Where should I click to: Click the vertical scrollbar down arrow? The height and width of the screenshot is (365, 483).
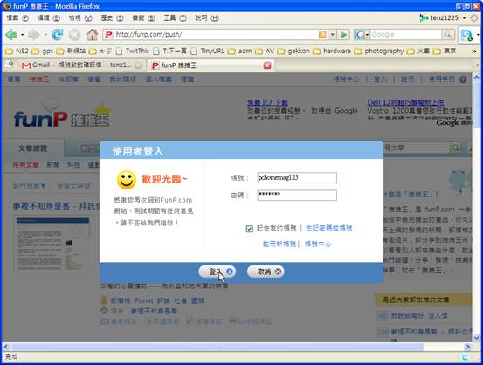[476, 338]
